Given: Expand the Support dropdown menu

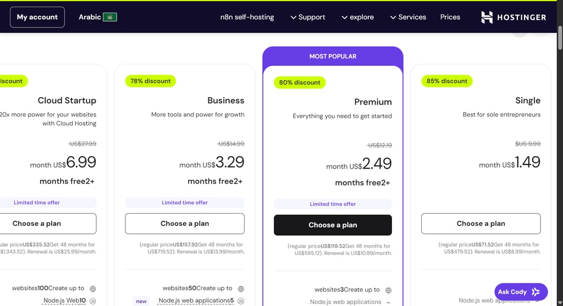Looking at the screenshot, I should click(307, 17).
